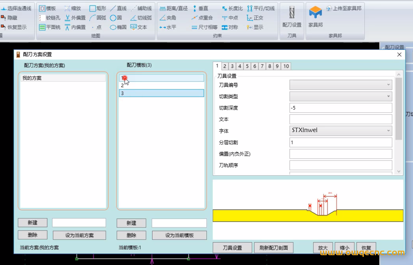Apply the 对称 symmetry constraint
413x265 pixels.
(x=230, y=27)
